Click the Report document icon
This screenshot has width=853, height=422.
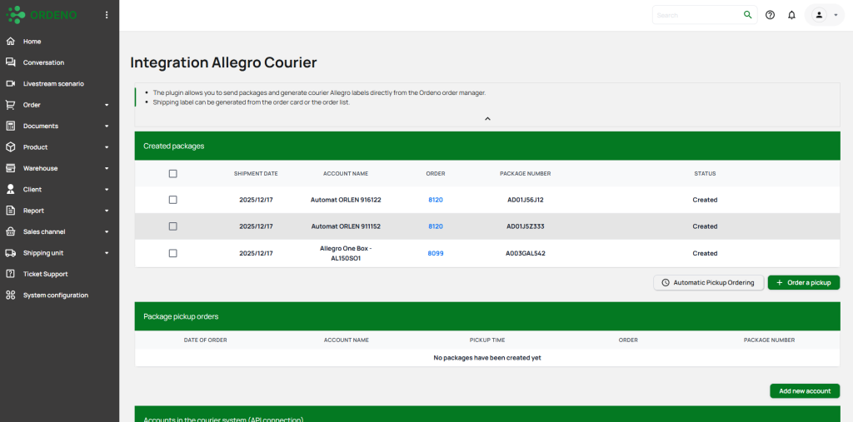pos(10,211)
